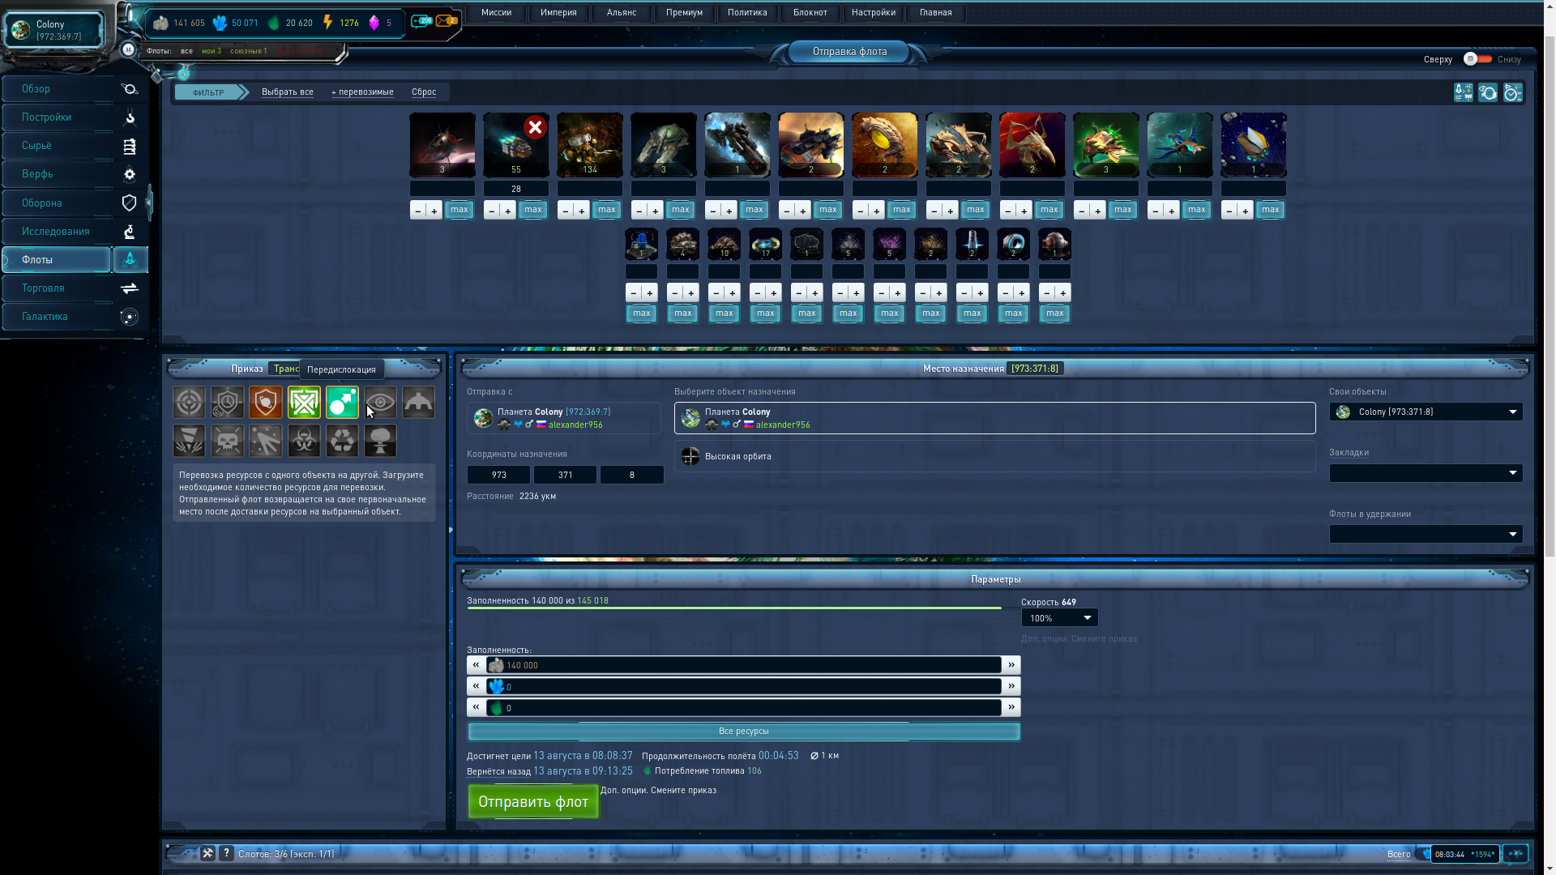Viewport: 1556px width, 875px height.
Task: Click the fill level progress bar Заполненность
Action: [x=734, y=608]
